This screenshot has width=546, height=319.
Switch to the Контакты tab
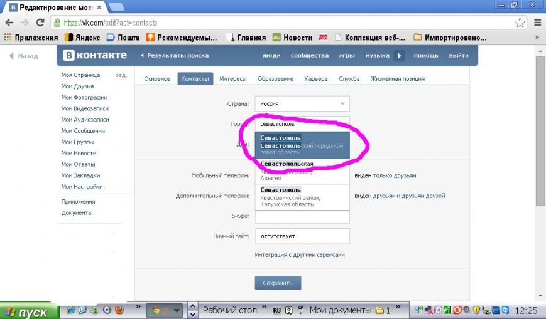coord(195,79)
